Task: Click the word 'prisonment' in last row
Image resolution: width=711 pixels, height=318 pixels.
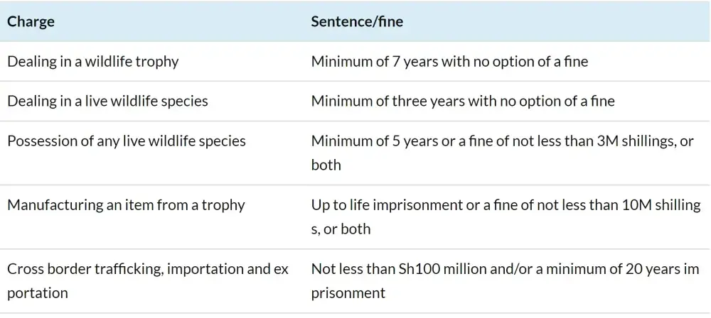Action: (348, 292)
